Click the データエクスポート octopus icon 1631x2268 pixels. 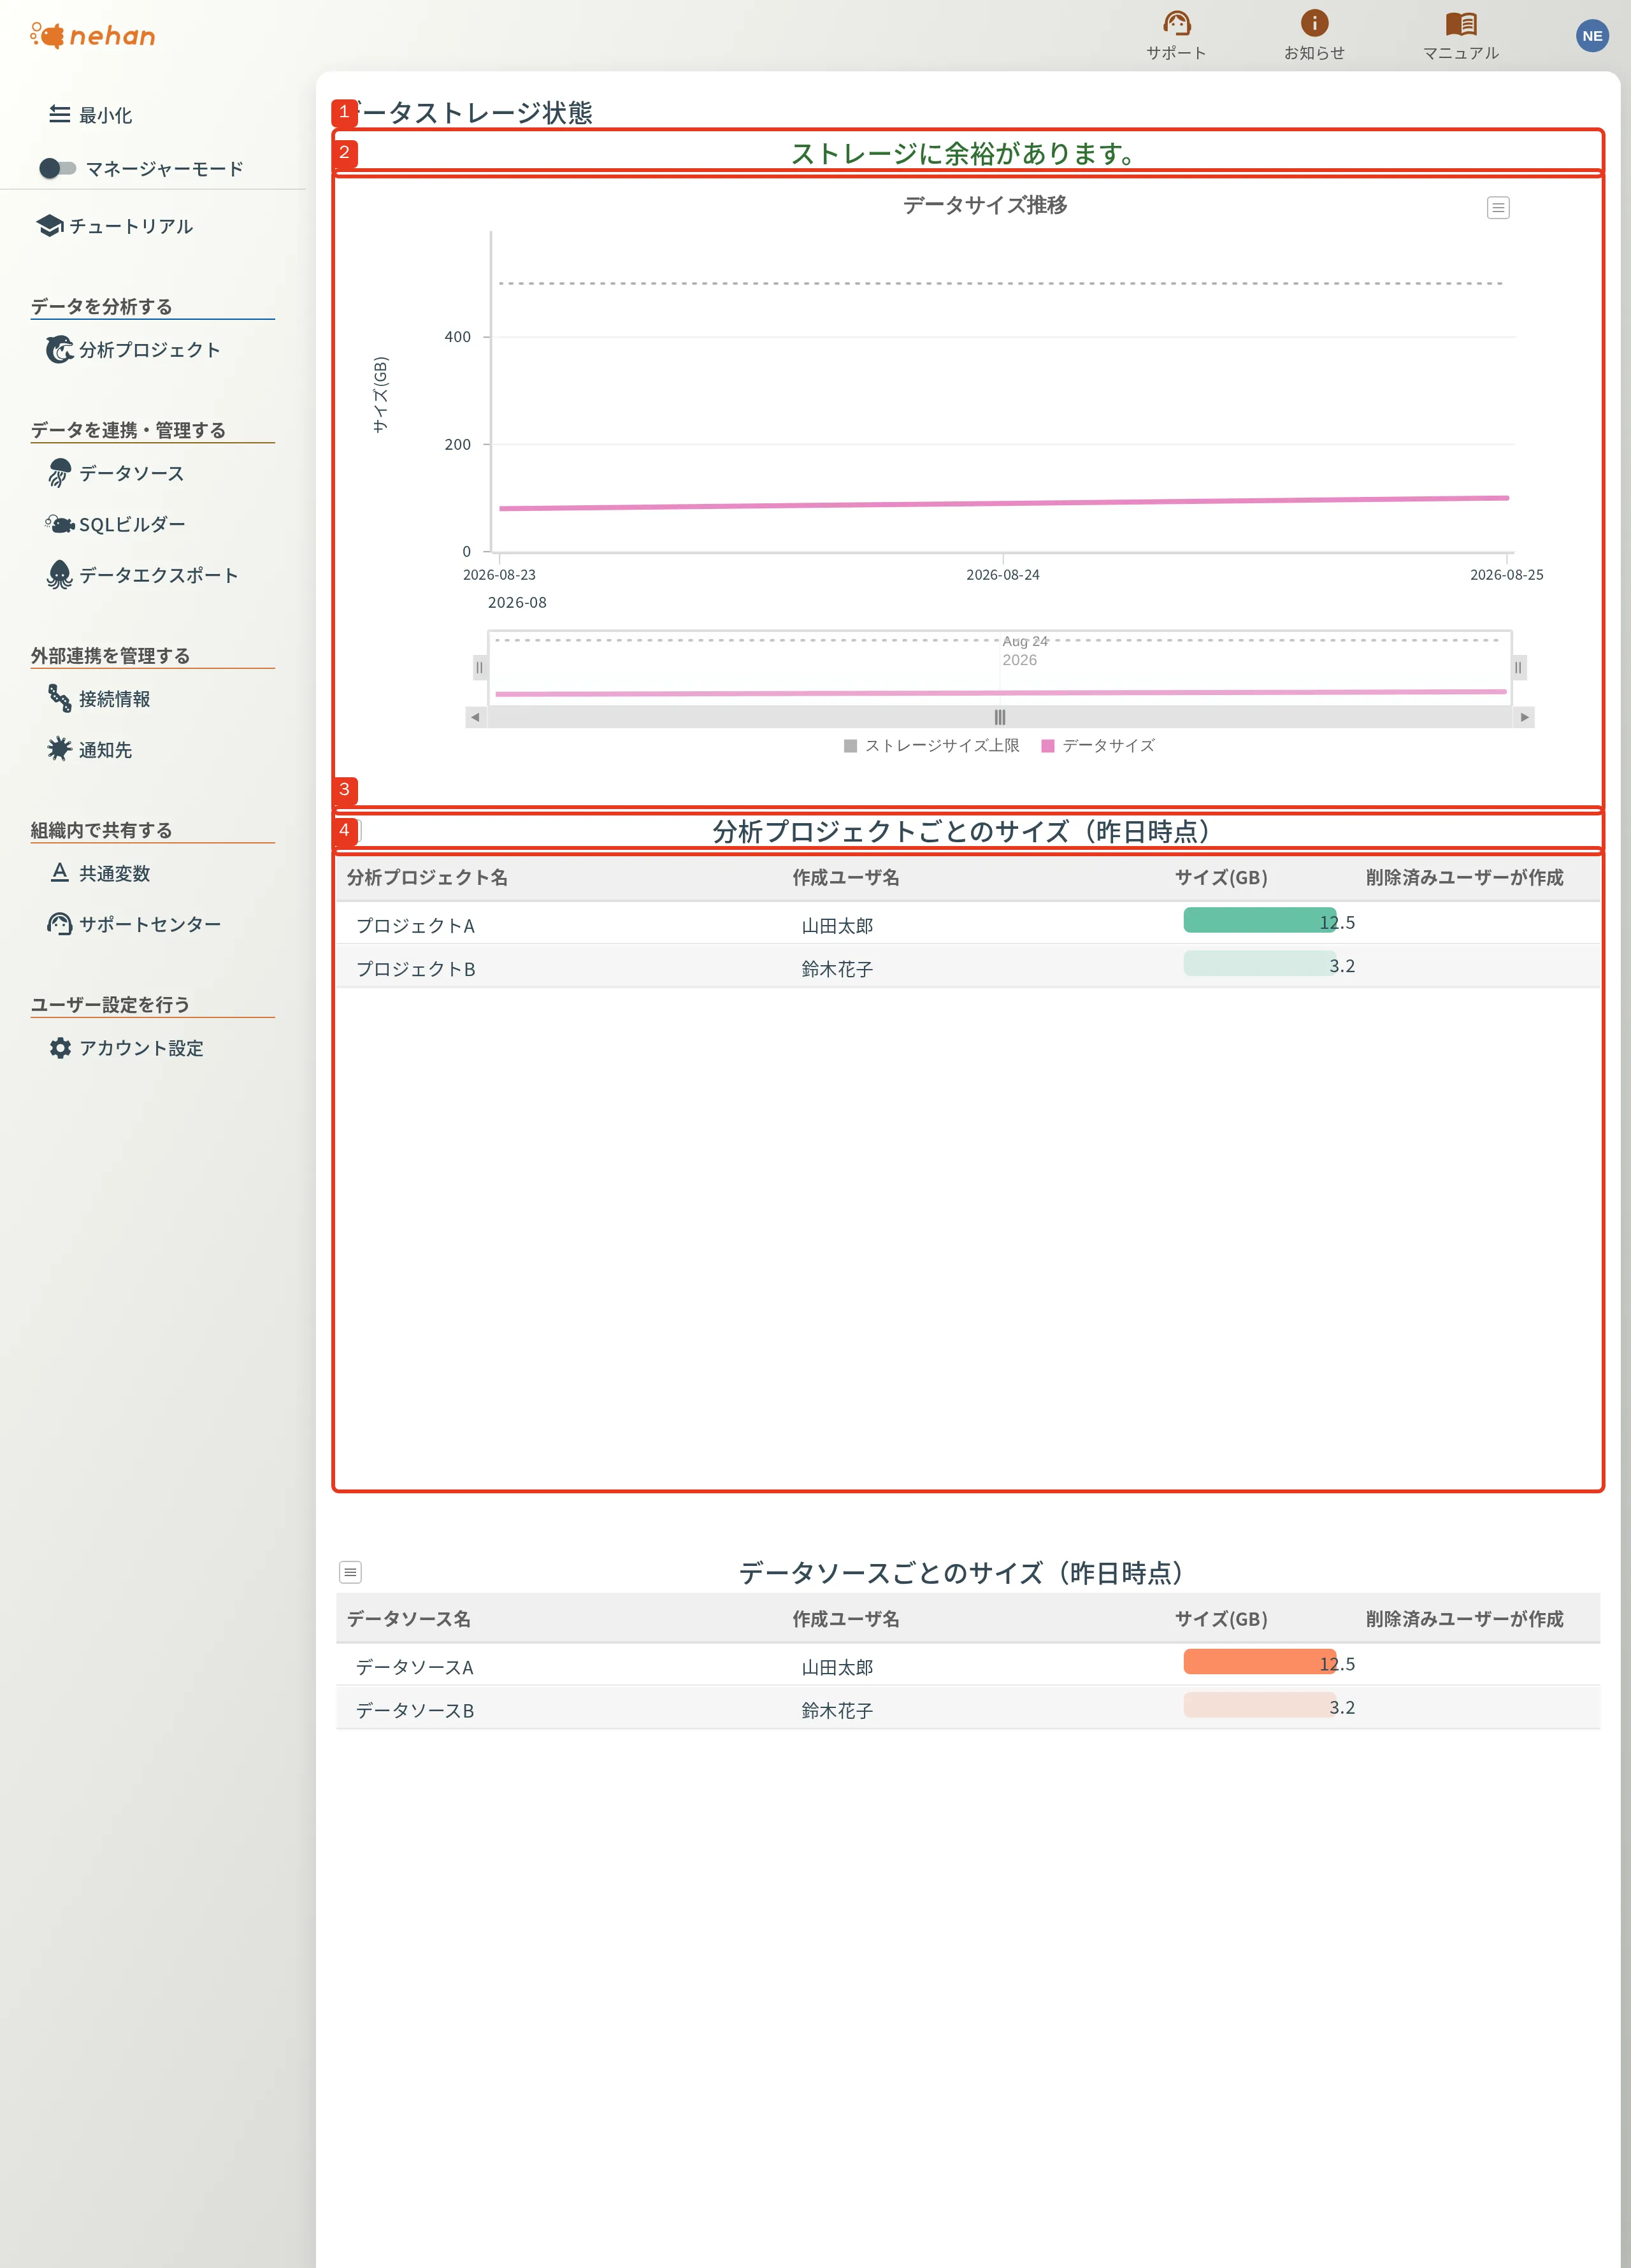click(59, 575)
